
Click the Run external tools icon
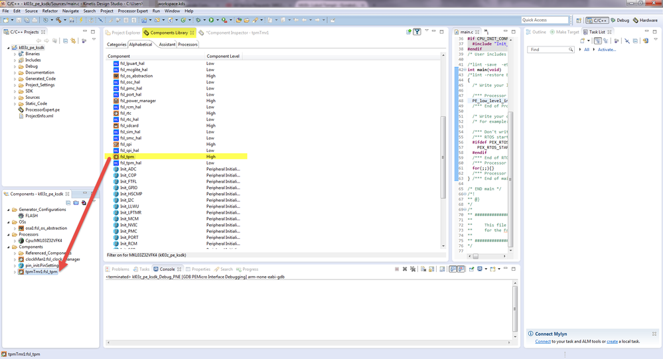pos(224,20)
